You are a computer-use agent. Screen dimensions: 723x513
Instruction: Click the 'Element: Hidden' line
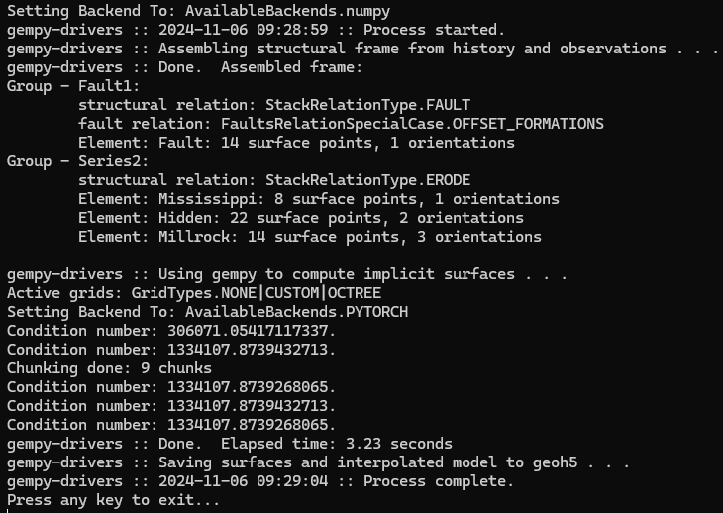(301, 218)
